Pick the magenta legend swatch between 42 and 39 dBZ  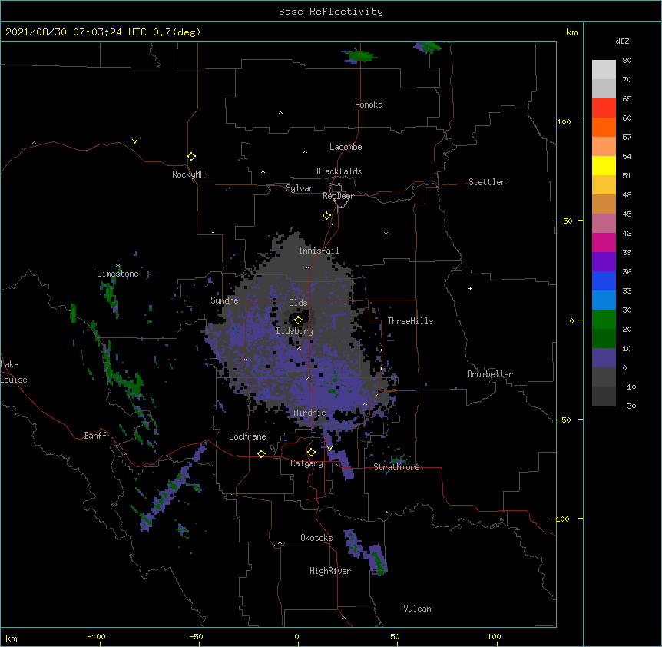(604, 242)
